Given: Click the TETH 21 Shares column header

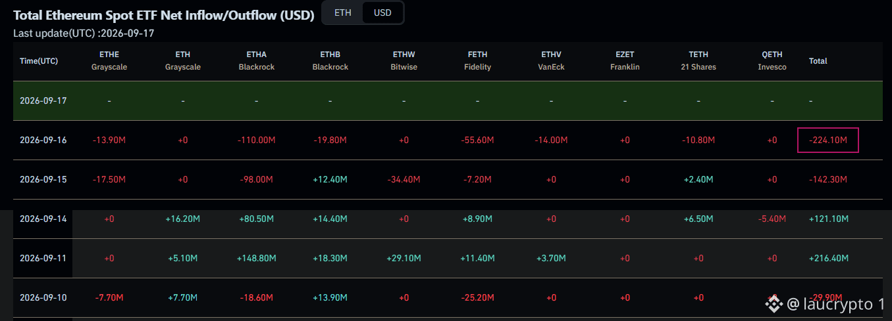Looking at the screenshot, I should coord(698,60).
